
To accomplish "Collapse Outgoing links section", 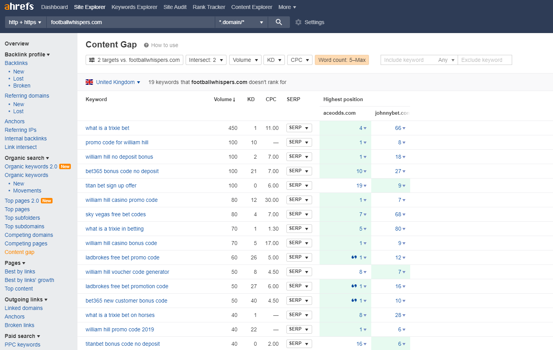I will coord(26,299).
